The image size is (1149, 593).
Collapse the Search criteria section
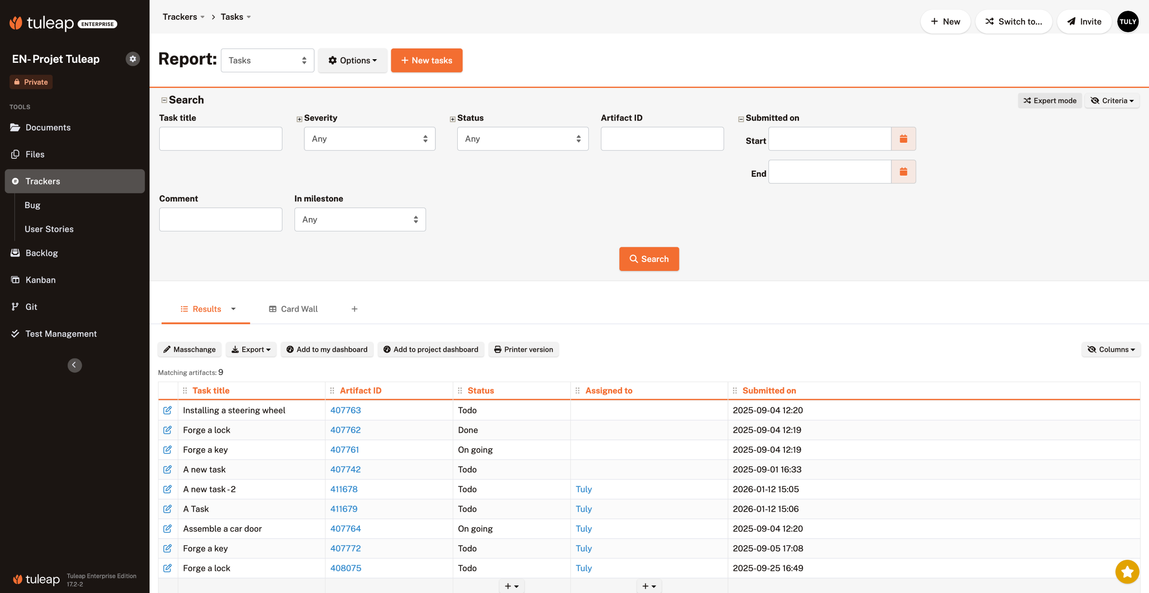tap(164, 100)
